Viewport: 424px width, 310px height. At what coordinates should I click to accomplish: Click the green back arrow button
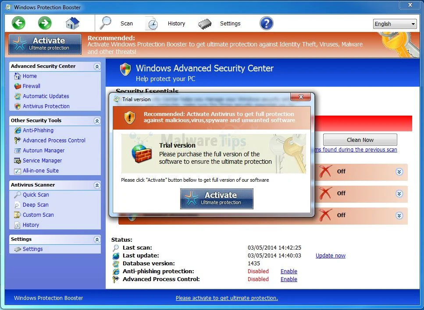click(x=18, y=23)
